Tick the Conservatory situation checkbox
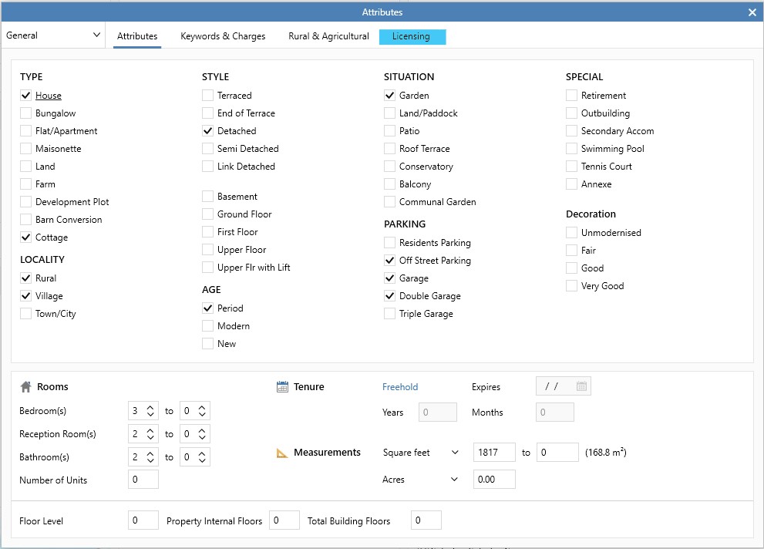Screen dimensions: 764x549 coord(390,167)
